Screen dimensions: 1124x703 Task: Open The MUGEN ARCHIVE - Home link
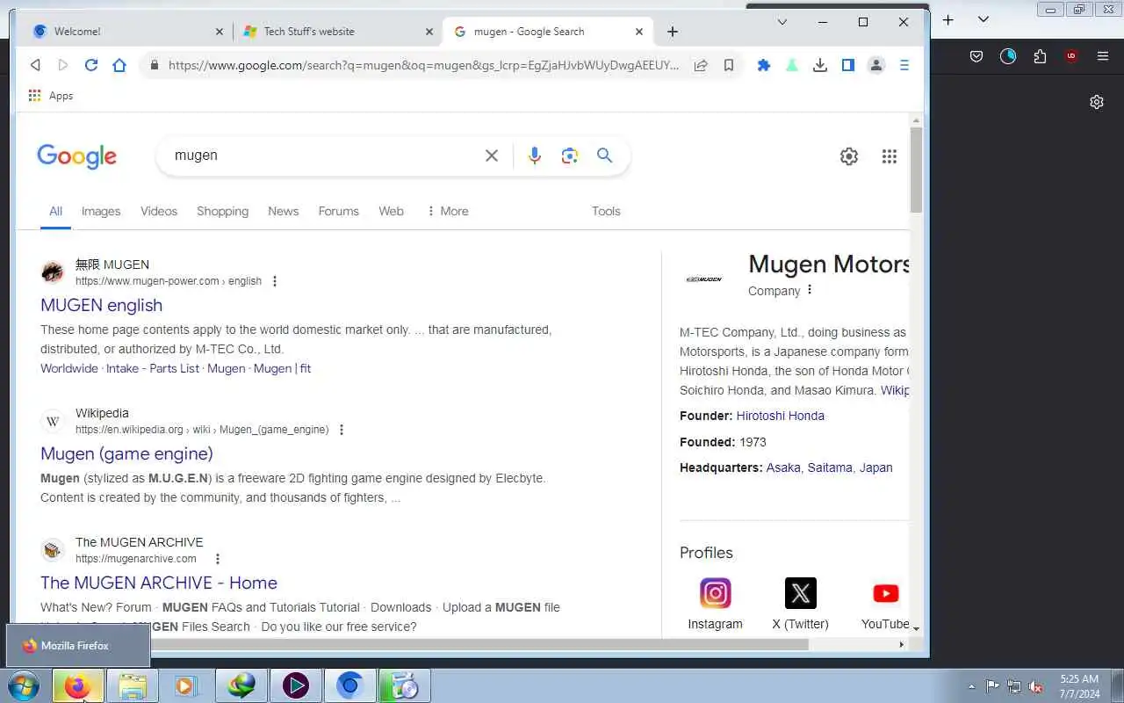pos(159,583)
